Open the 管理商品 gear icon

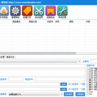point(15,11)
